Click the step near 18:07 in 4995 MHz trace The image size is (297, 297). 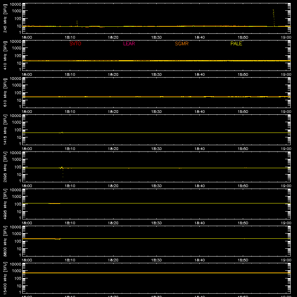point(55,203)
